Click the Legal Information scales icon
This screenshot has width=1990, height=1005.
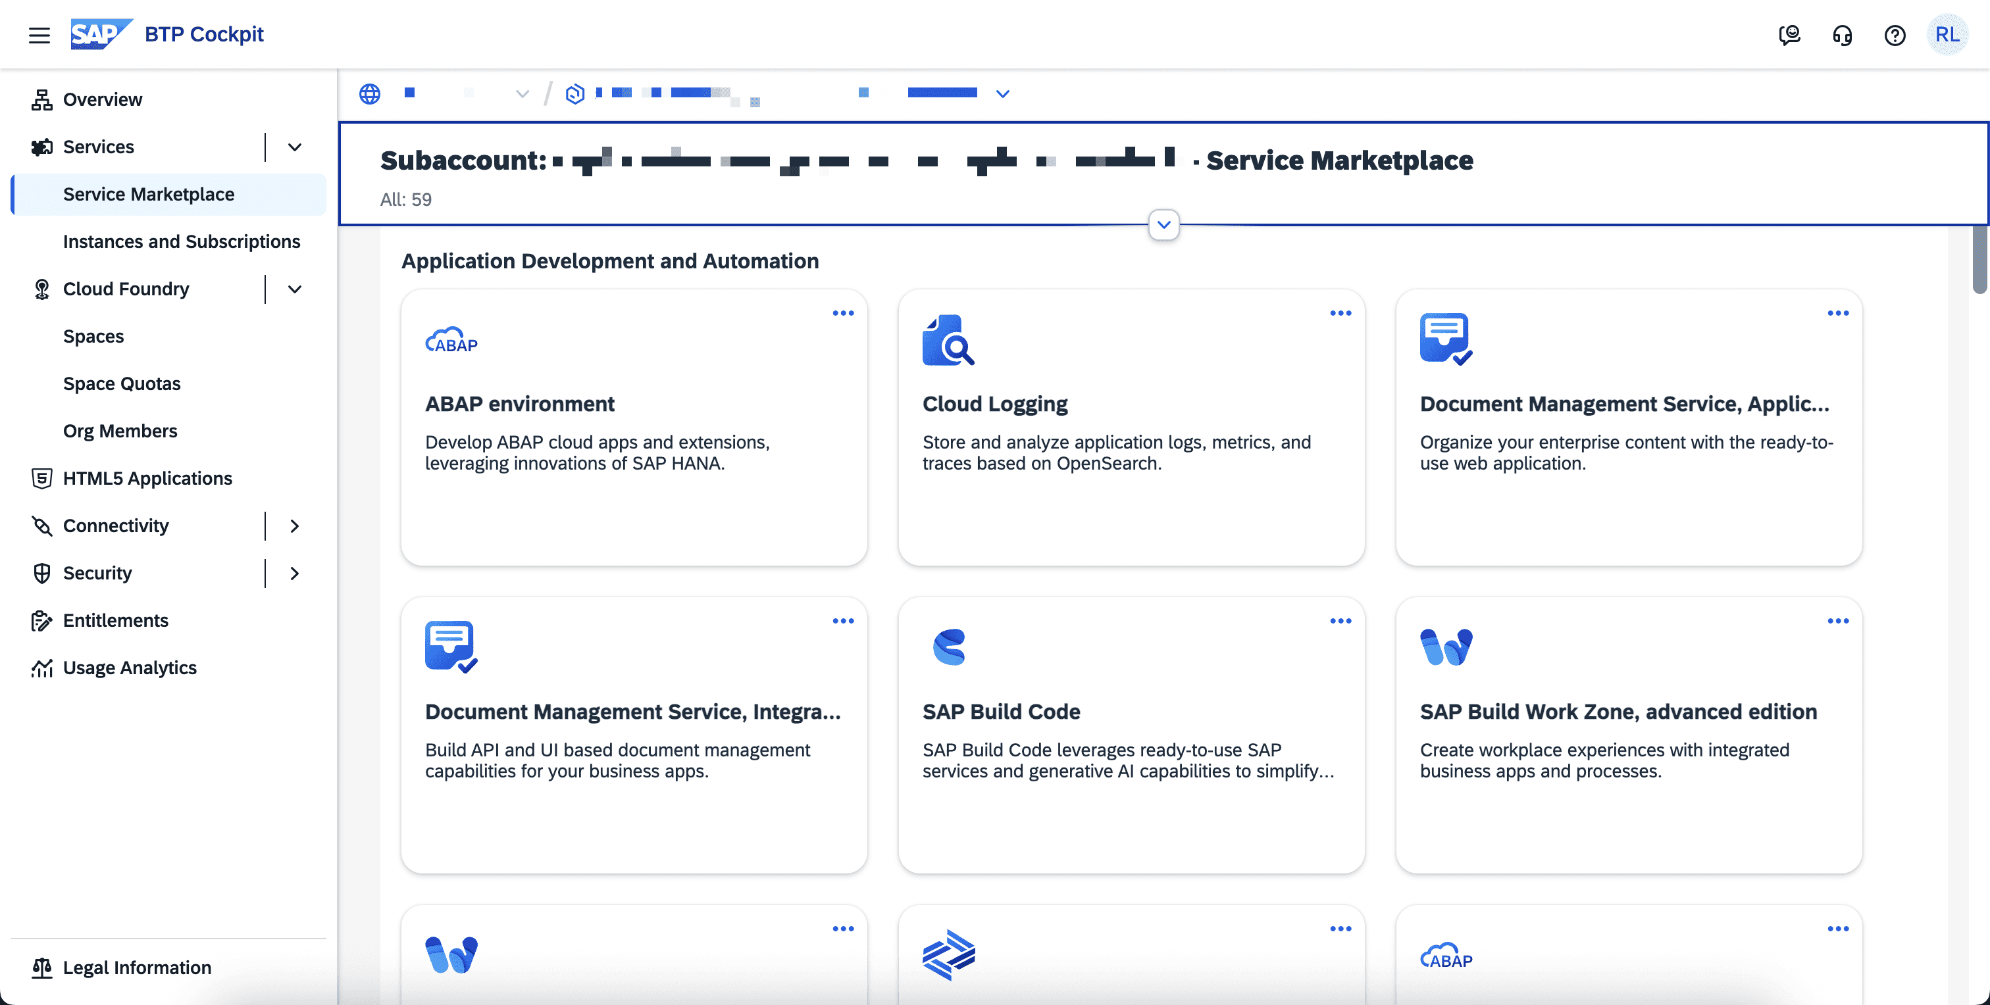pyautogui.click(x=41, y=967)
